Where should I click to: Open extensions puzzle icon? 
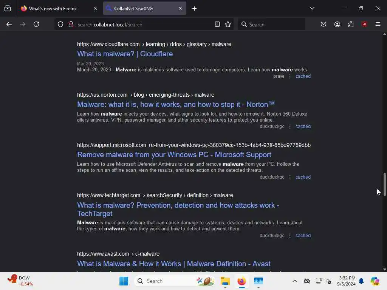pyautogui.click(x=351, y=25)
